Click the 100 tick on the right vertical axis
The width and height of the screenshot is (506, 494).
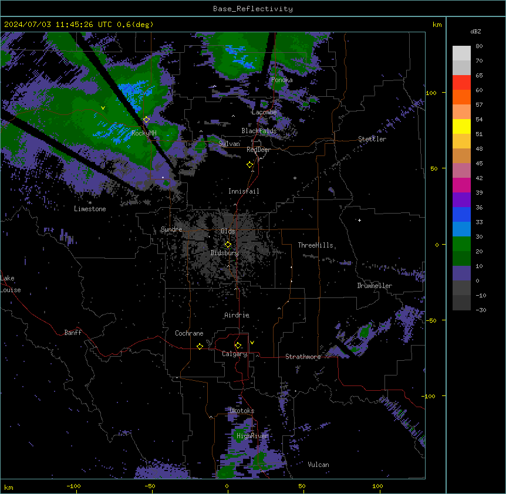(x=431, y=93)
